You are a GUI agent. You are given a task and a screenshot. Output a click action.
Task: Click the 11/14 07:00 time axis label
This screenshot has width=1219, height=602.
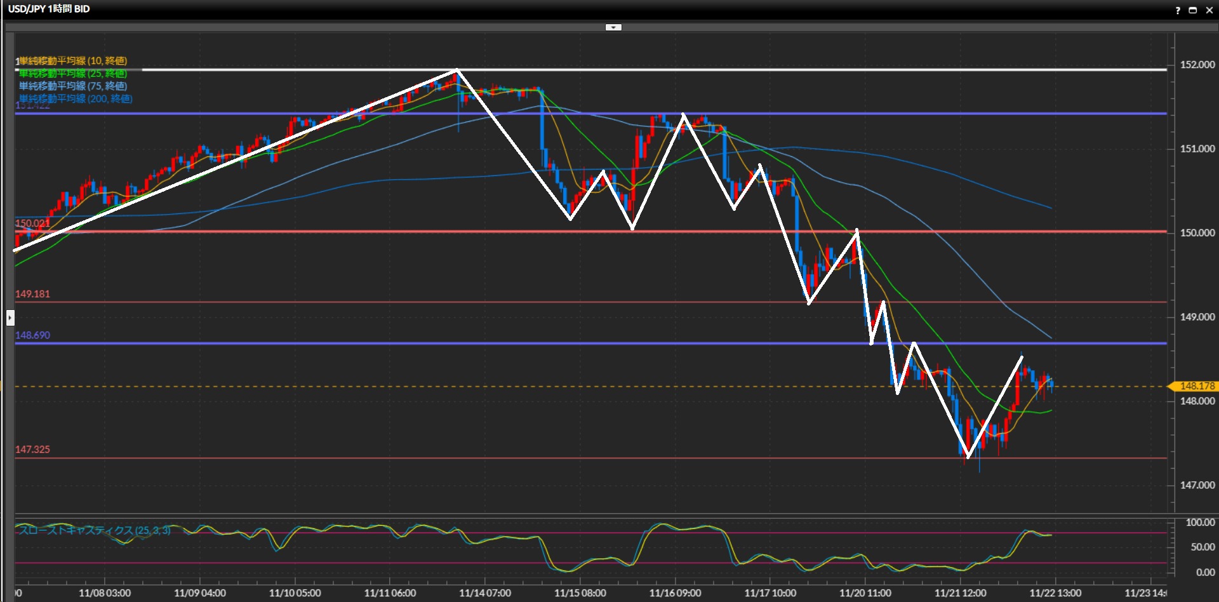click(x=485, y=593)
